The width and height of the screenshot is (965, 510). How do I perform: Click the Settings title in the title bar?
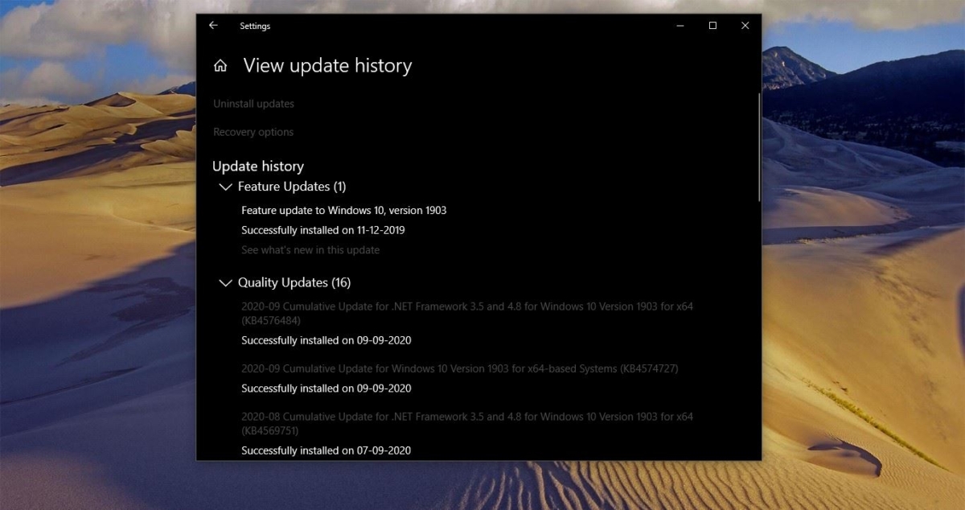(x=255, y=26)
